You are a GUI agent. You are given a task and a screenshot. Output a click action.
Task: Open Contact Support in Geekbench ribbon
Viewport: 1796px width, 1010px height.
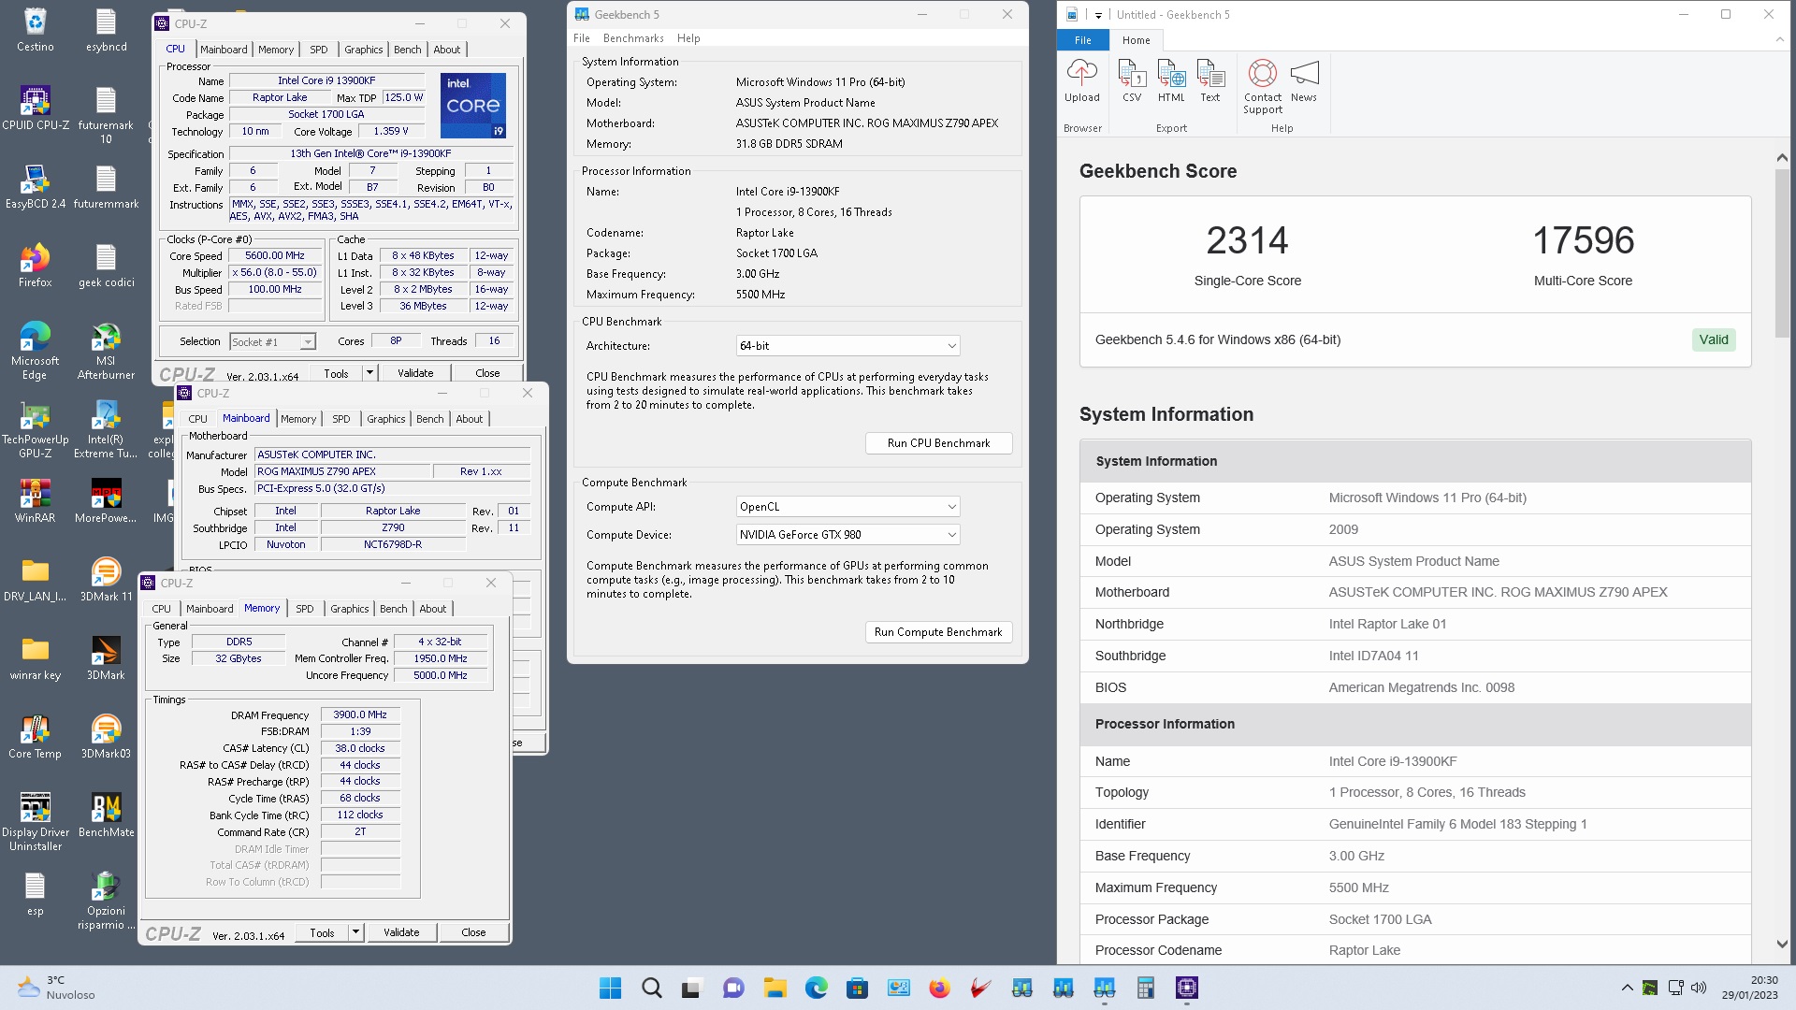click(1263, 87)
